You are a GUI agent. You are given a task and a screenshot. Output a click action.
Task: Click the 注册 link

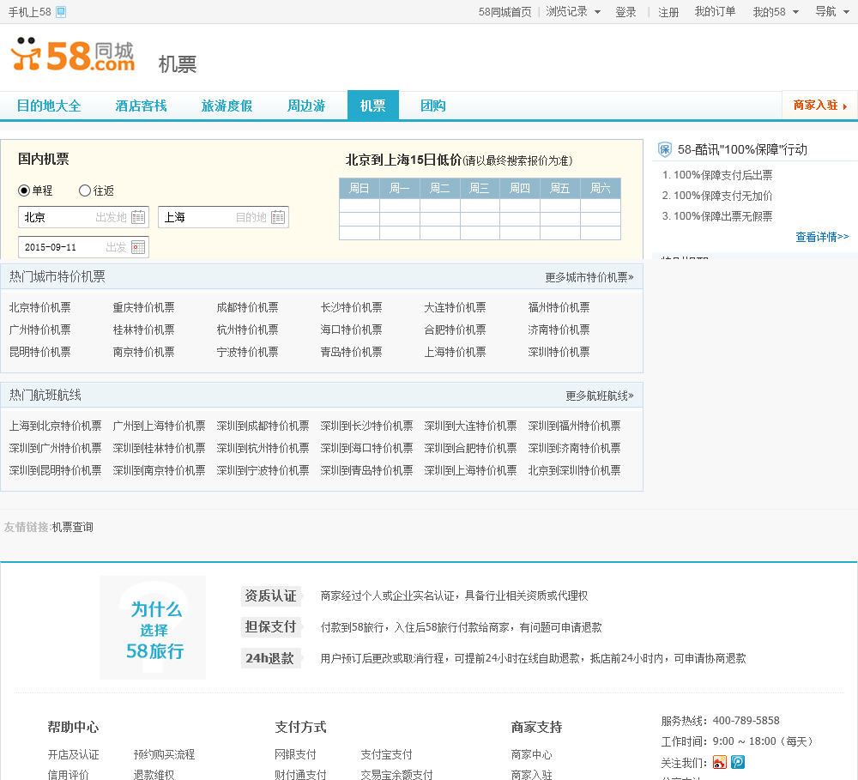tap(668, 12)
